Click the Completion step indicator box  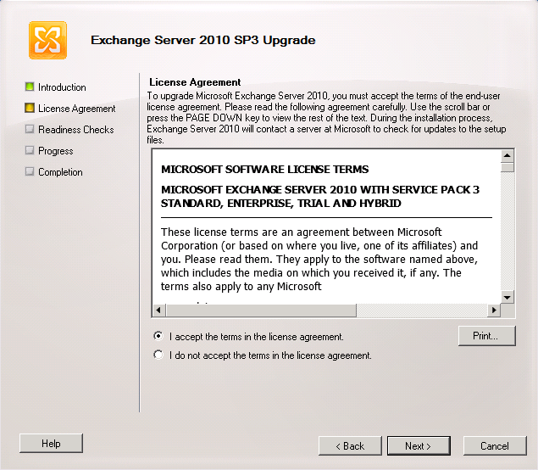coord(30,171)
